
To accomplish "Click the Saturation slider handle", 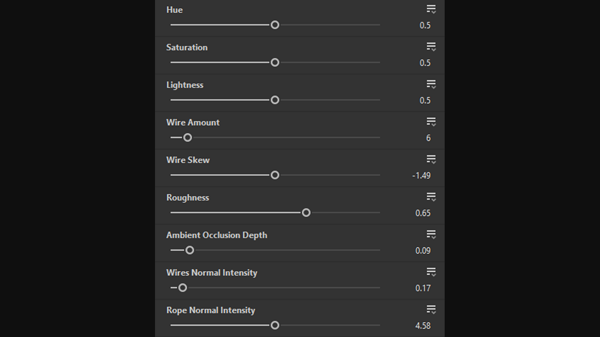I will click(x=275, y=63).
